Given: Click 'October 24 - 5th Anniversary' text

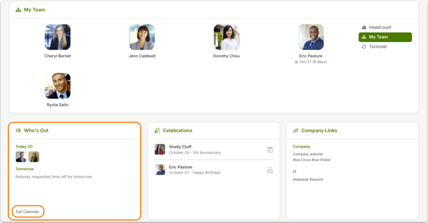Looking at the screenshot, I should 195,153.
